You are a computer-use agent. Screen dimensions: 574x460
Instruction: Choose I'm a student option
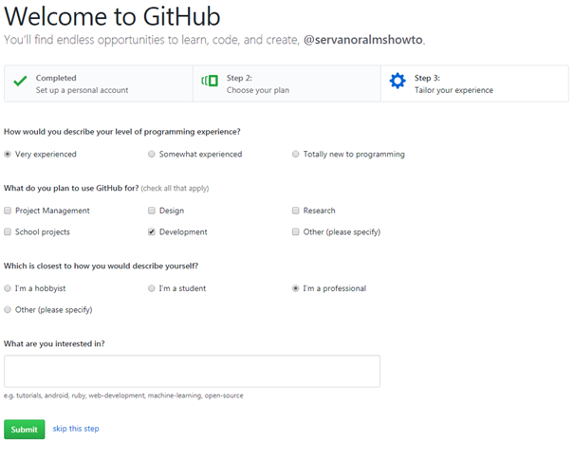151,288
